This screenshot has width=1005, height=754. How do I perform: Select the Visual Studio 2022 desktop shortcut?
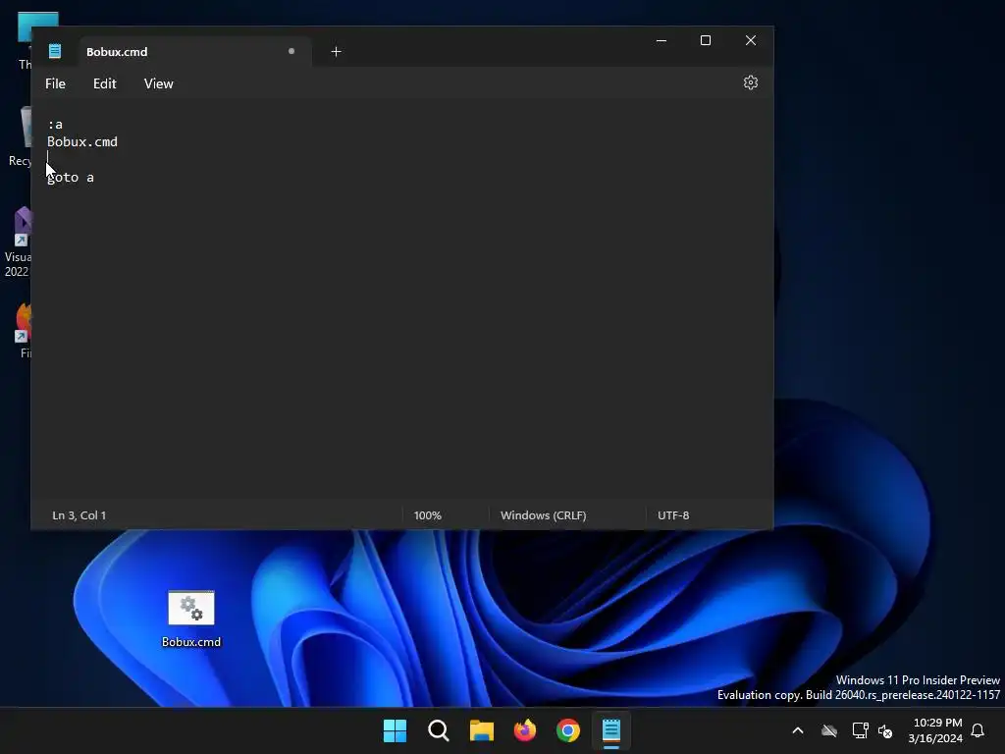(20, 242)
